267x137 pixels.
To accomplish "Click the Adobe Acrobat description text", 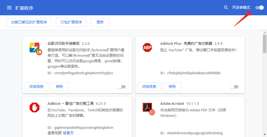I will point(193,113).
